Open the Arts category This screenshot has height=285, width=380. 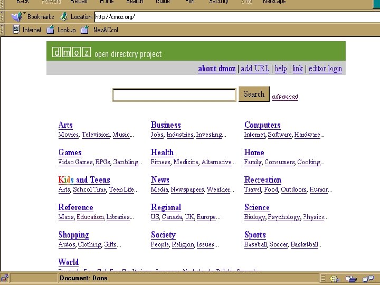[65, 125]
